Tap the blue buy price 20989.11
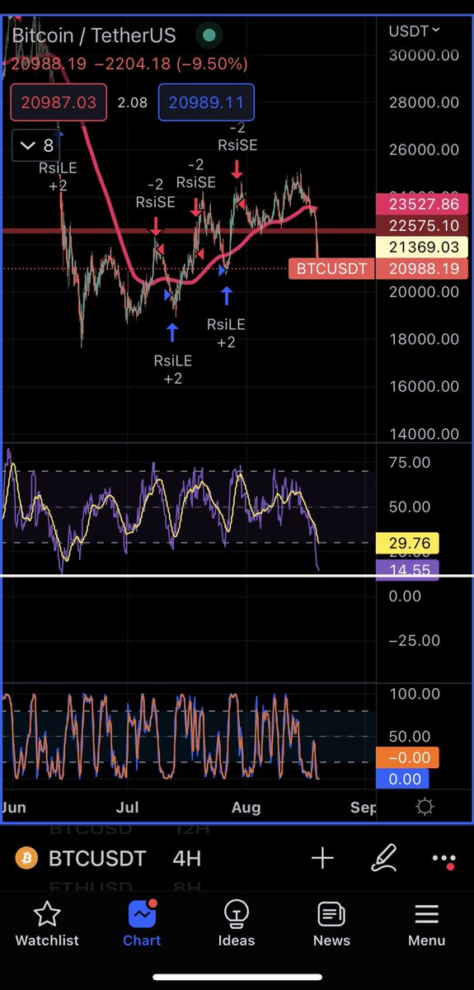The height and width of the screenshot is (990, 474). 206,103
